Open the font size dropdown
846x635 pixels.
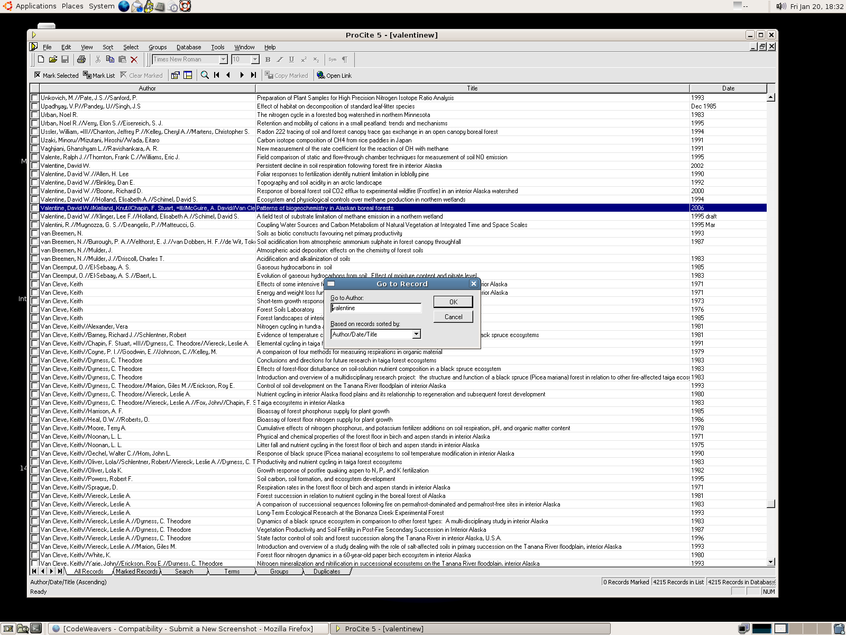(x=255, y=59)
